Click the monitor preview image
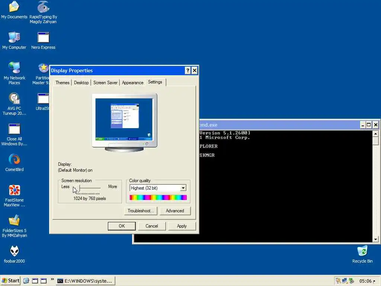 pos(124,123)
